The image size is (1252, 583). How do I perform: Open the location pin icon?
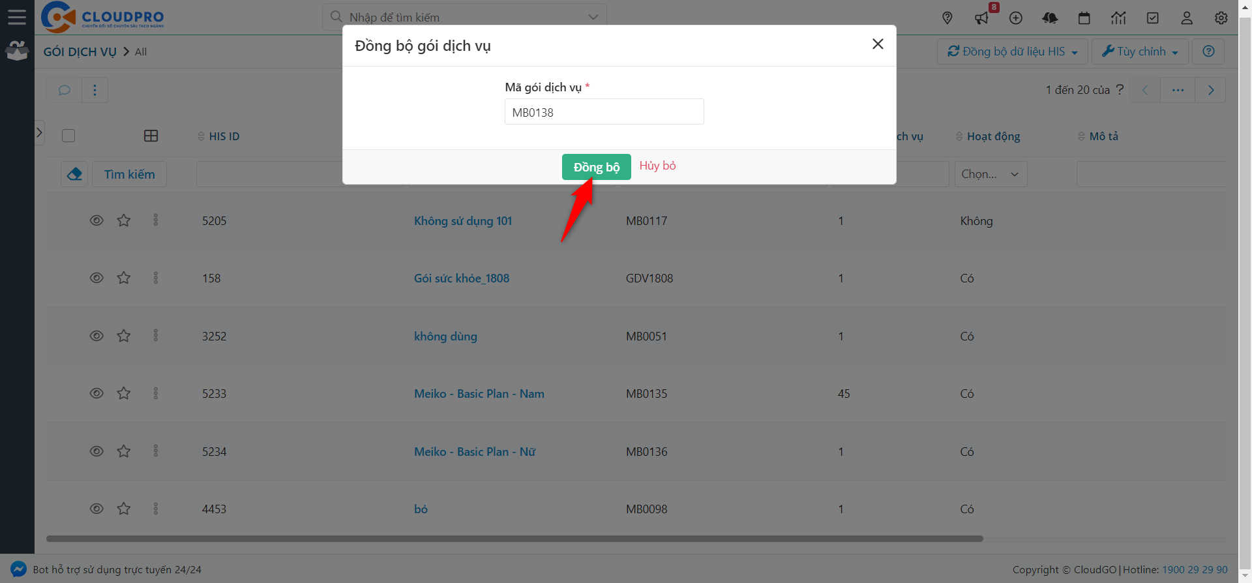click(947, 18)
